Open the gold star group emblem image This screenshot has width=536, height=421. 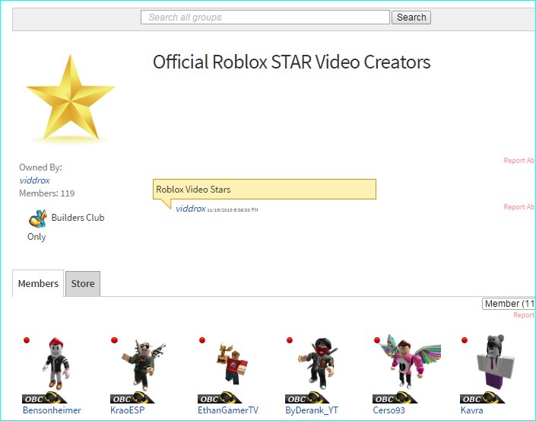pos(71,98)
